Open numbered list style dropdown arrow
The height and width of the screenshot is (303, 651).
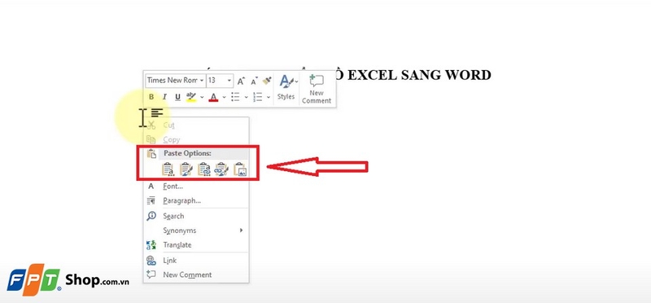[x=269, y=97]
